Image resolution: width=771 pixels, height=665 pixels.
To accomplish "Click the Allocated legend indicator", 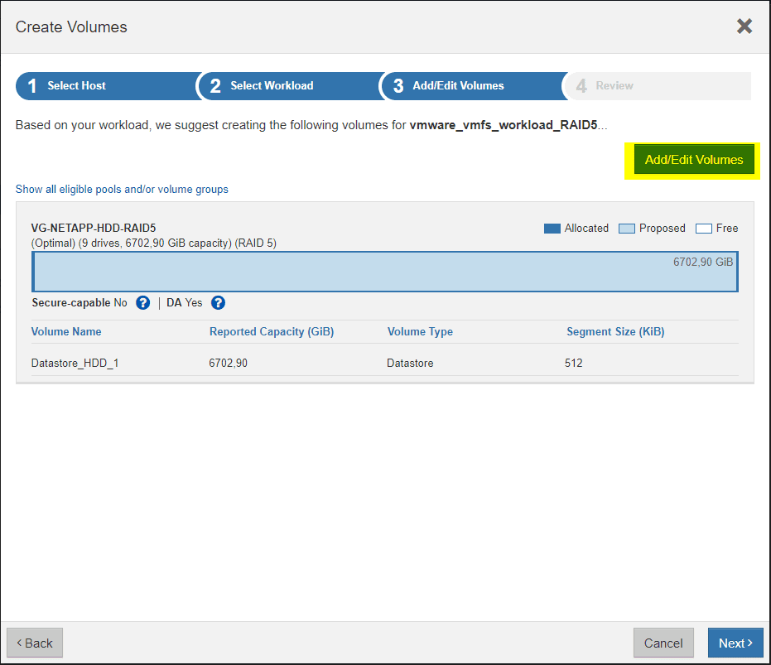I will tap(551, 228).
